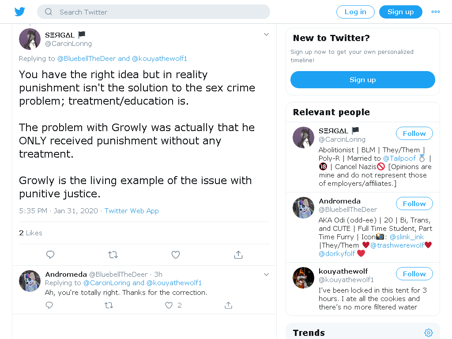Open the more options dots menu
Viewport: 452px width, 339px height.
[x=435, y=12]
